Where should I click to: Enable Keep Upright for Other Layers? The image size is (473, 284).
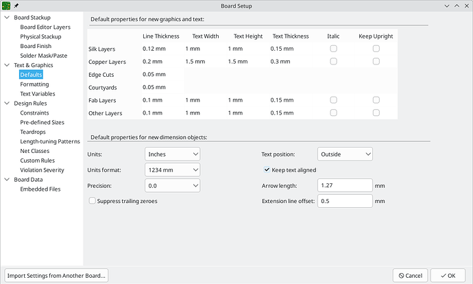376,113
